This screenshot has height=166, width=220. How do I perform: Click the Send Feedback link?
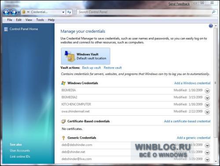179,4
